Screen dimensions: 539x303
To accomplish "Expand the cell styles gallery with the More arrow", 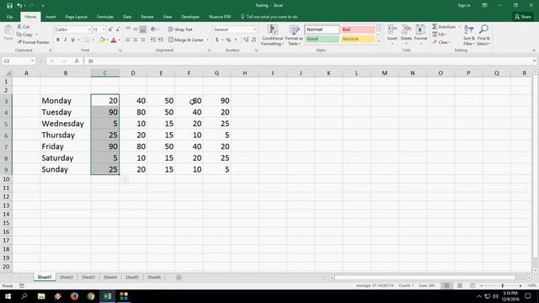I will pyautogui.click(x=379, y=41).
